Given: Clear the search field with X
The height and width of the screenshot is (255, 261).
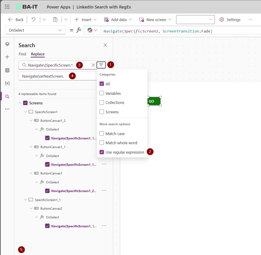Looking at the screenshot, I should coord(93,65).
